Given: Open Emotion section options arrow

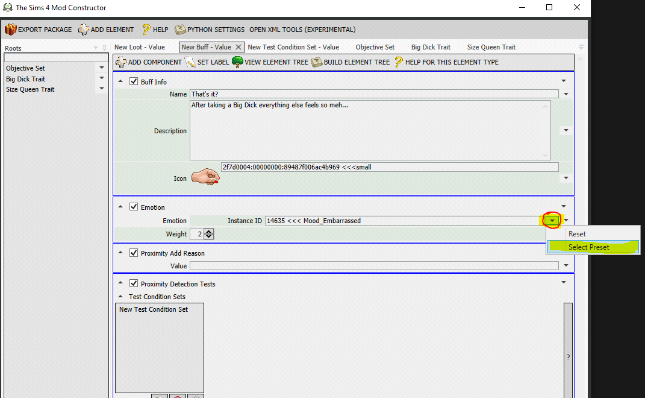Looking at the screenshot, I should (x=564, y=206).
